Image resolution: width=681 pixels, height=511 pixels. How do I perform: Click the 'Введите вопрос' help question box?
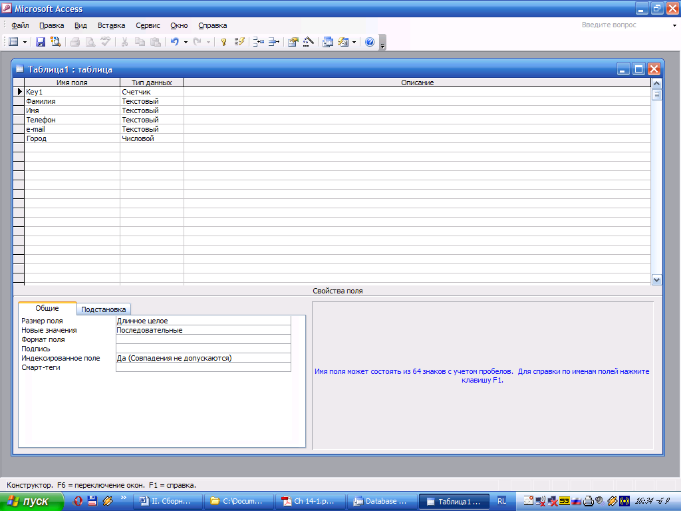click(624, 25)
